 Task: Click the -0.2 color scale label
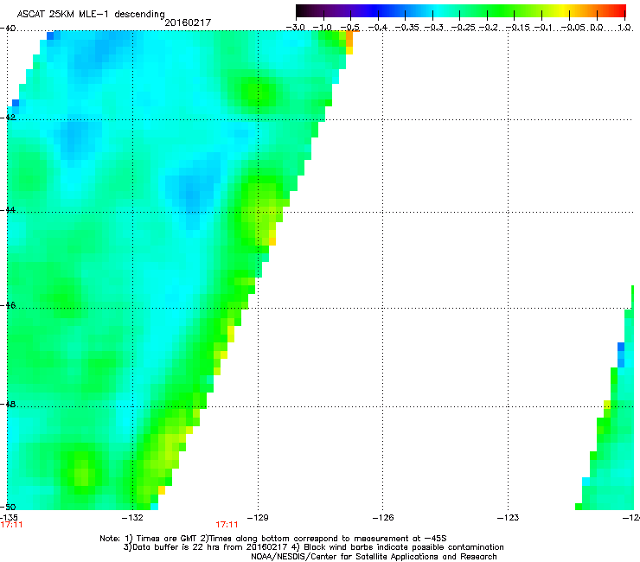pos(488,28)
